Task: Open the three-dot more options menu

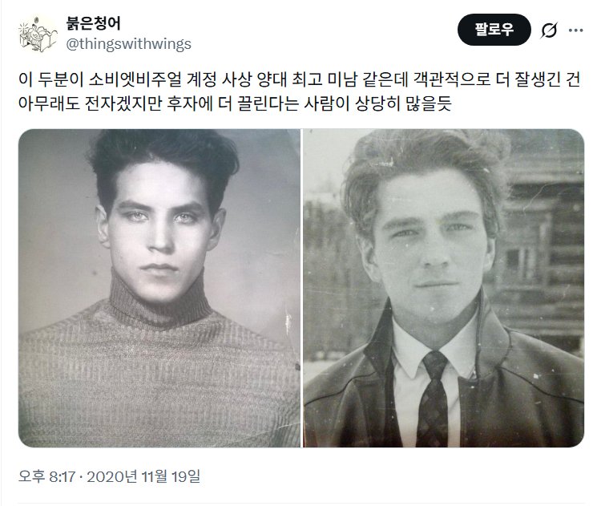Action: pos(575,30)
